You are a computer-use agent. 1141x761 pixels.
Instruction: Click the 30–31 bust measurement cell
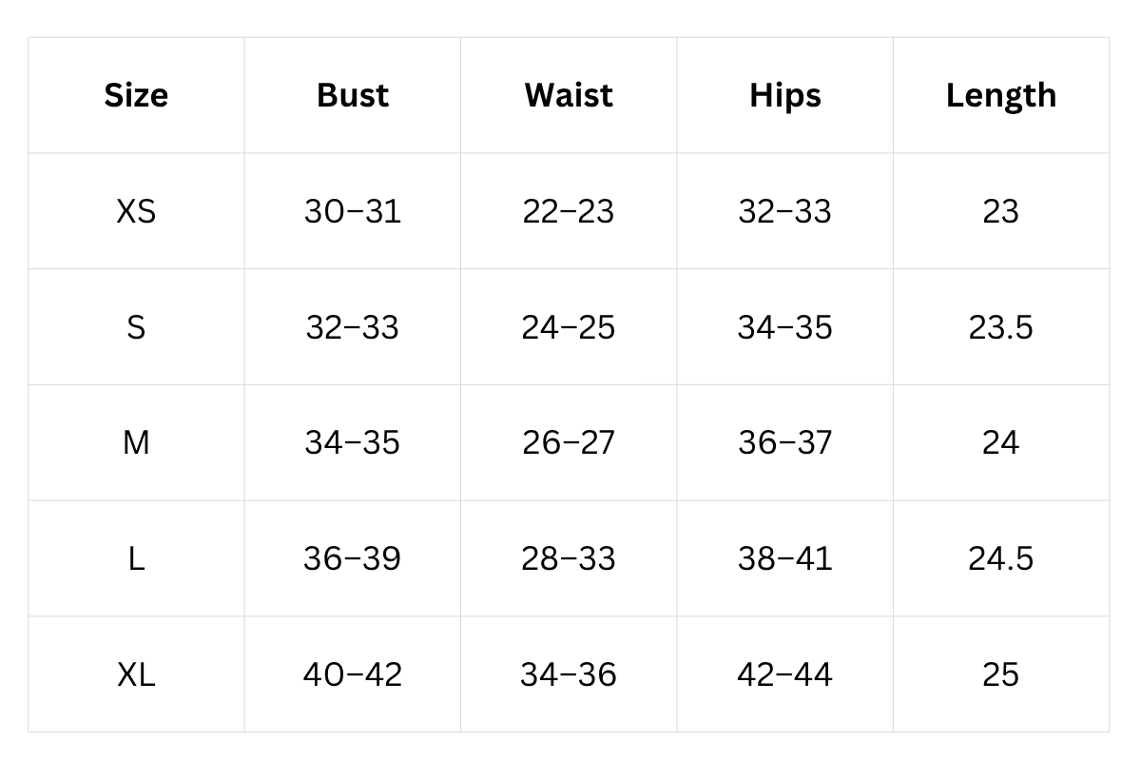[353, 211]
